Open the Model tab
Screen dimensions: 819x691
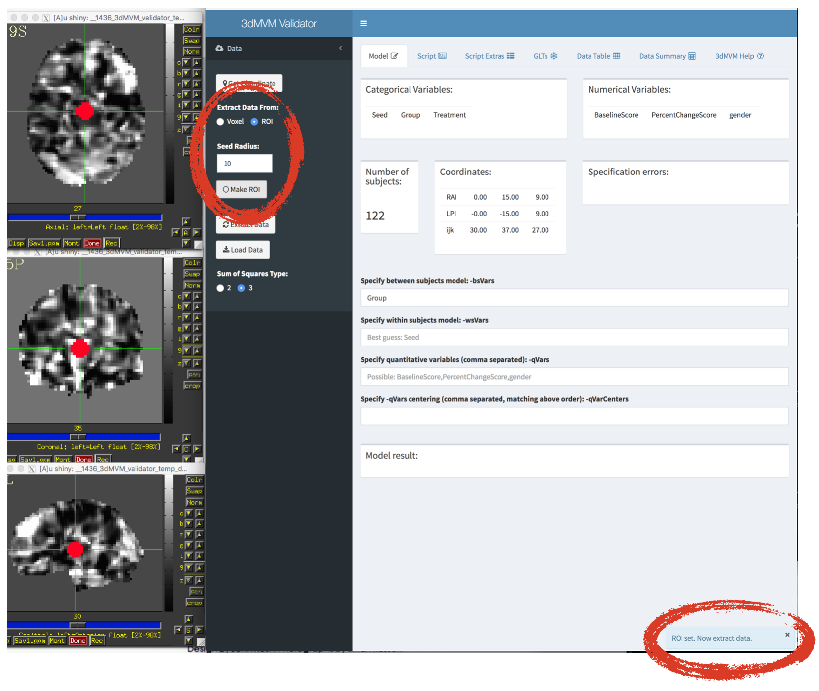[383, 56]
